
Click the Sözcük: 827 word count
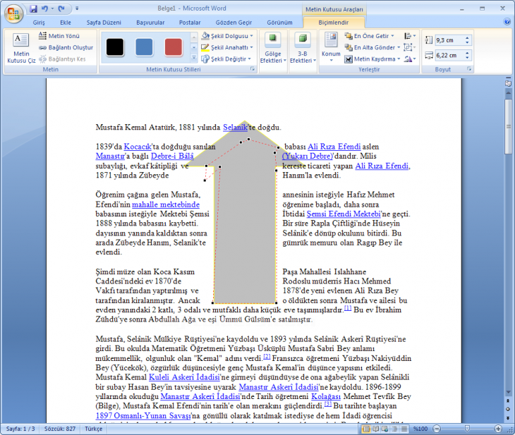(60, 429)
